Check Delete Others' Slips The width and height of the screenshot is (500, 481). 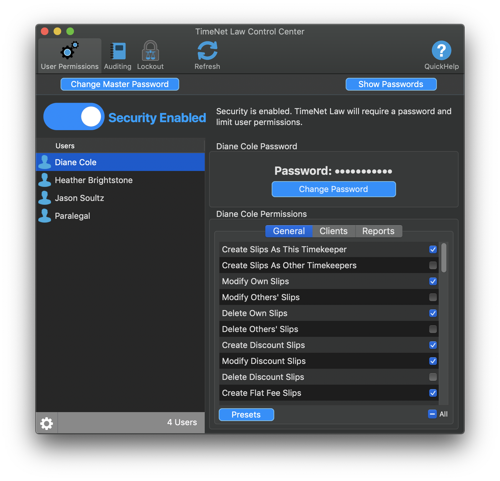tap(433, 329)
